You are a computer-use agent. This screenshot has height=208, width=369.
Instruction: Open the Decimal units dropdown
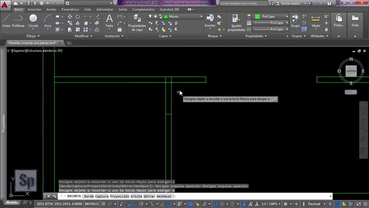pos(316,204)
